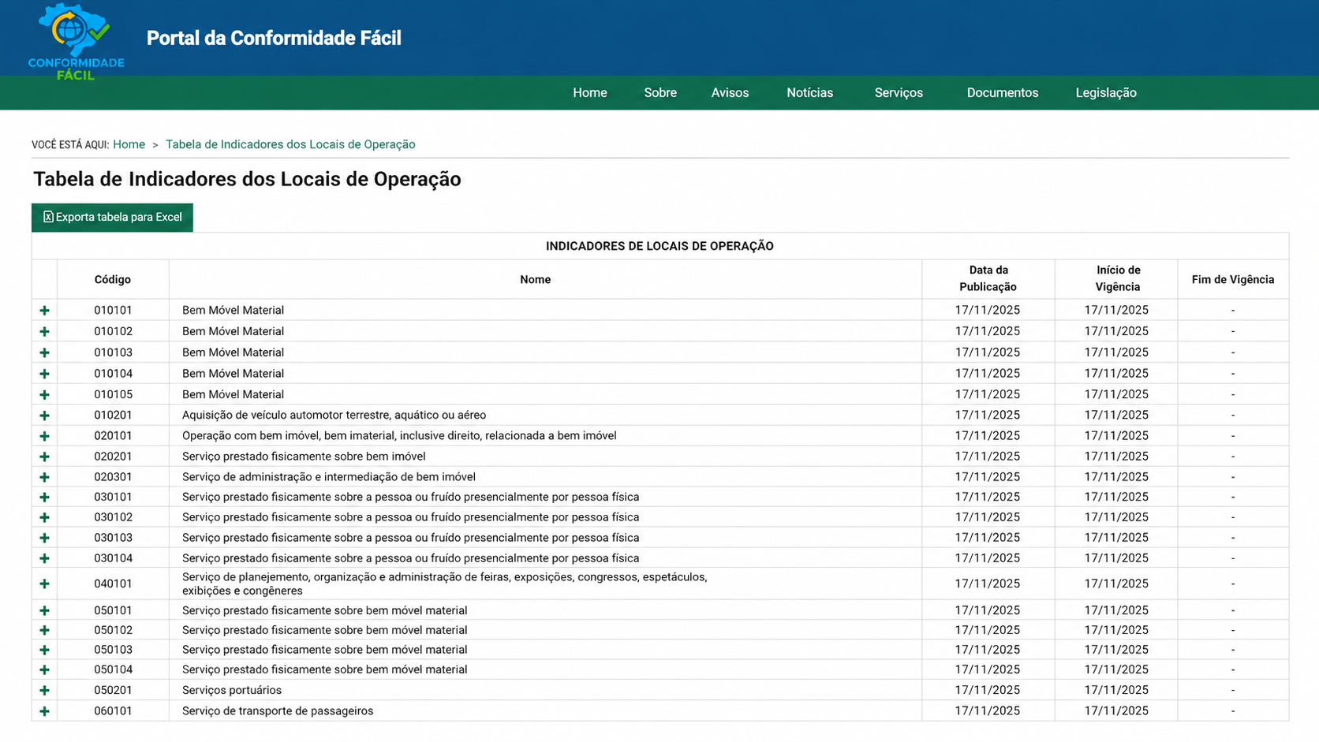Expand row 010201 plus icon

(x=44, y=416)
